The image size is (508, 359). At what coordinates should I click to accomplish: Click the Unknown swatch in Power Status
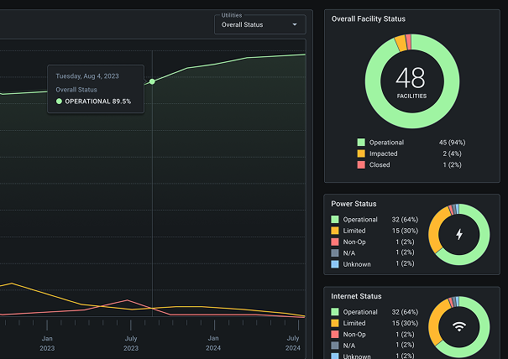point(335,263)
